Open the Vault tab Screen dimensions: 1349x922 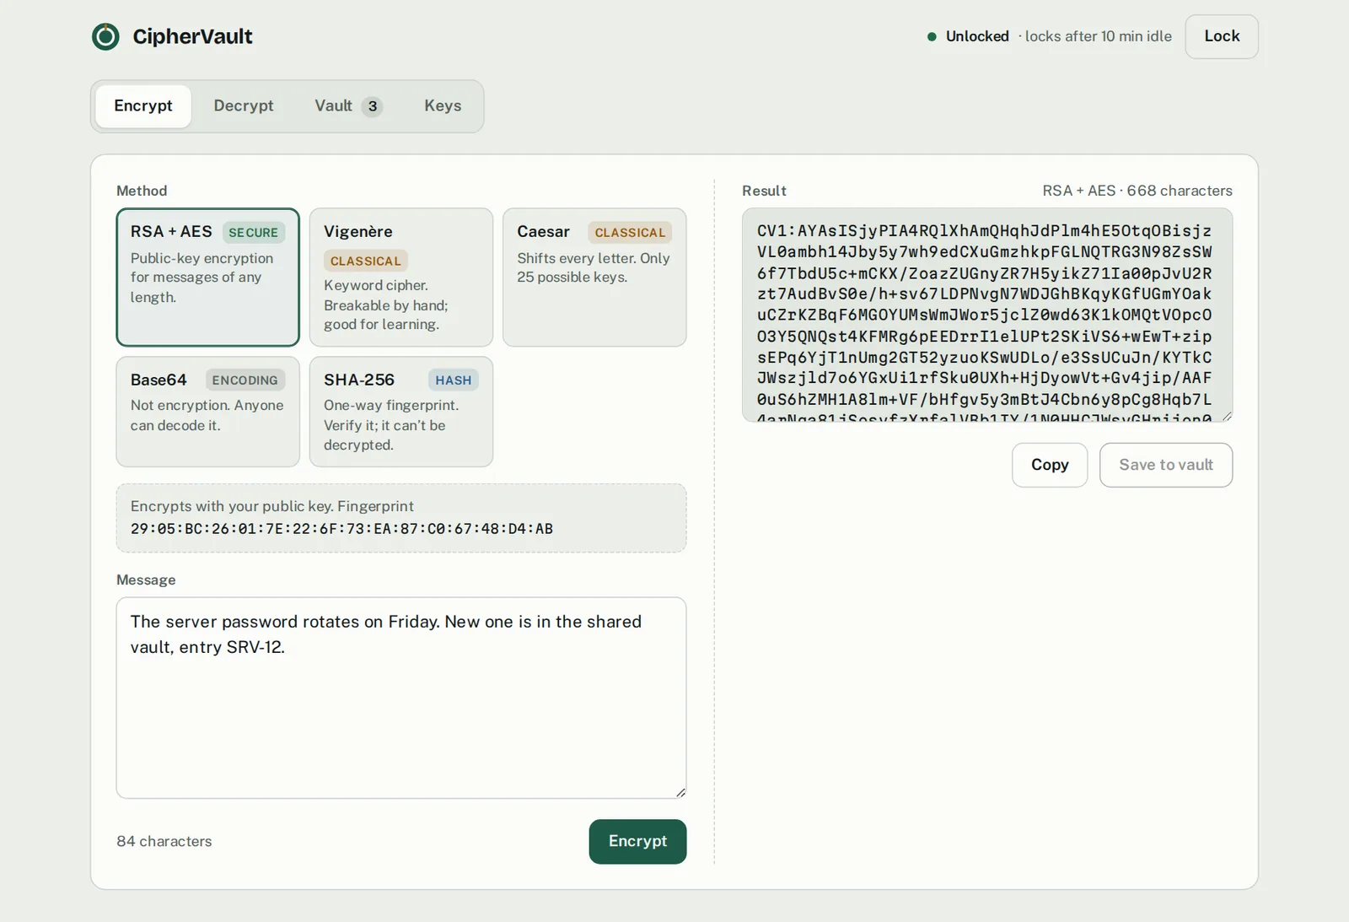(x=348, y=106)
